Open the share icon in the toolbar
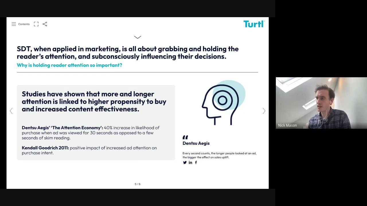Screen dimensions: 367x206 pyautogui.click(x=45, y=24)
